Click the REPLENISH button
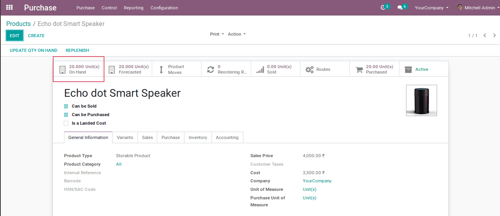Image resolution: width=500 pixels, height=216 pixels. (x=77, y=50)
